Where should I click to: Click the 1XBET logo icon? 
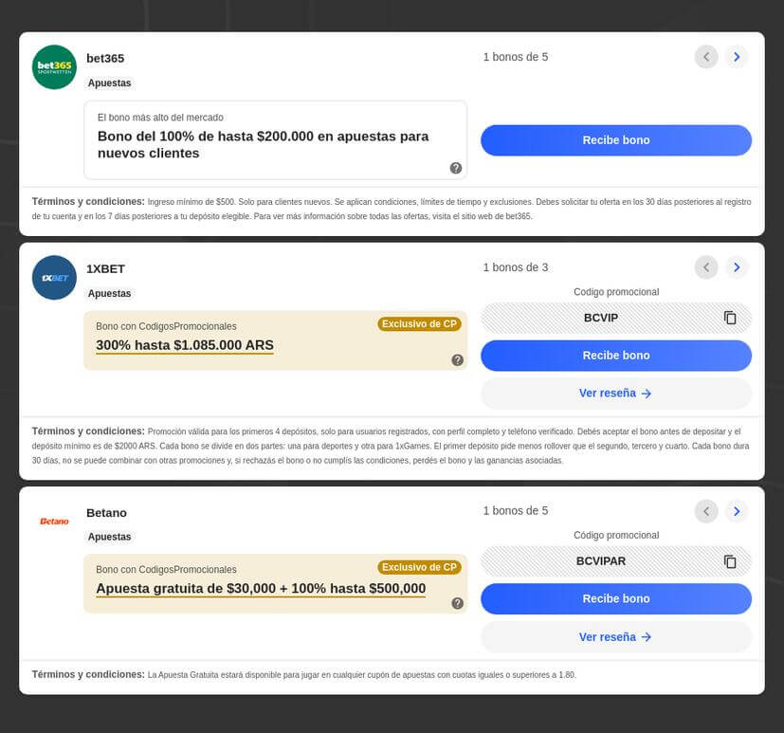pos(54,278)
